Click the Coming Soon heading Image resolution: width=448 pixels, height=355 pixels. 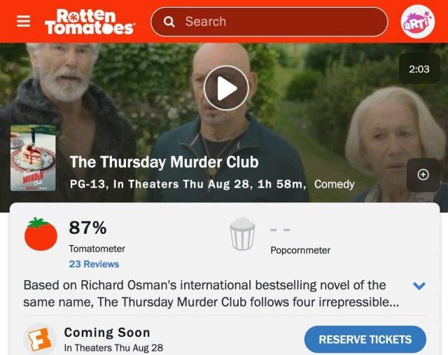pos(107,333)
